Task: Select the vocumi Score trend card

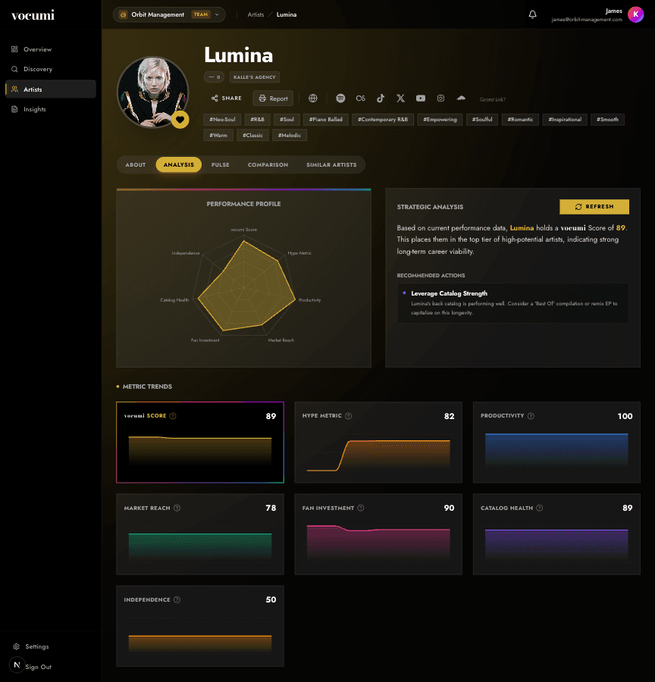Action: [200, 443]
